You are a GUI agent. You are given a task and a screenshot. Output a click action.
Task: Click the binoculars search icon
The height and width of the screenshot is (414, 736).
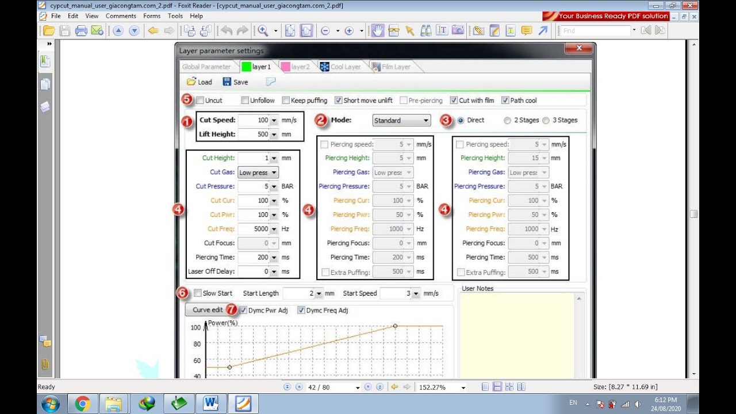[x=426, y=31]
